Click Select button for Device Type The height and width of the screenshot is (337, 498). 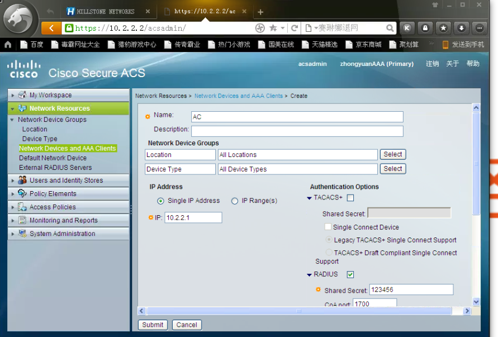click(x=393, y=169)
